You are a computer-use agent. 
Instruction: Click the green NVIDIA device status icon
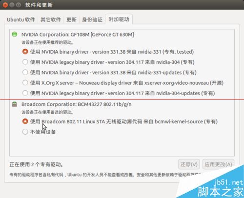(15, 34)
